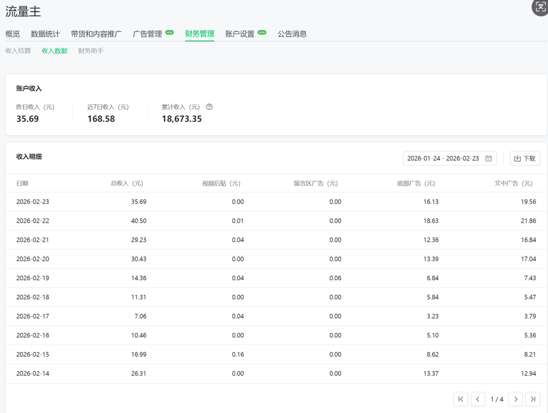Click the calendar icon in date range

[488, 159]
